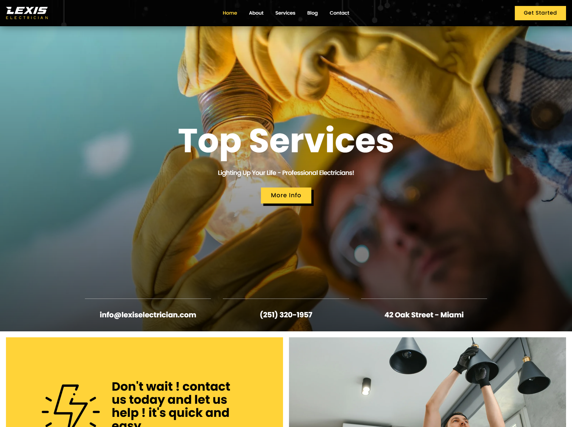Viewport: 572px width, 427px height.
Task: Click the More Info button
Action: pyautogui.click(x=286, y=195)
